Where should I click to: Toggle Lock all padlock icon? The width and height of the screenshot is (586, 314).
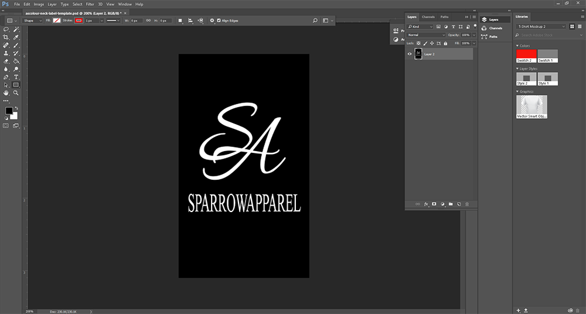[x=445, y=43]
